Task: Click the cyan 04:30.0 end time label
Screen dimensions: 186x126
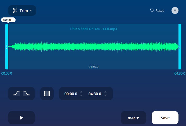Action: pyautogui.click(x=180, y=73)
